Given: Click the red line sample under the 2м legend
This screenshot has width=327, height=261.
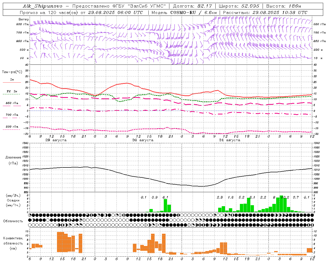Looking at the screenshot, I should (12, 83).
